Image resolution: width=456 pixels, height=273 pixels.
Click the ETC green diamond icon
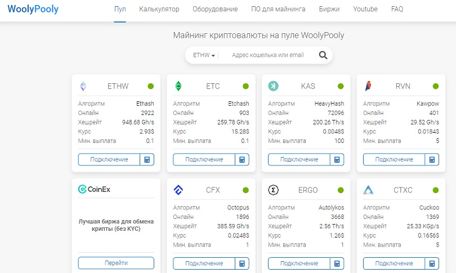coord(178,86)
